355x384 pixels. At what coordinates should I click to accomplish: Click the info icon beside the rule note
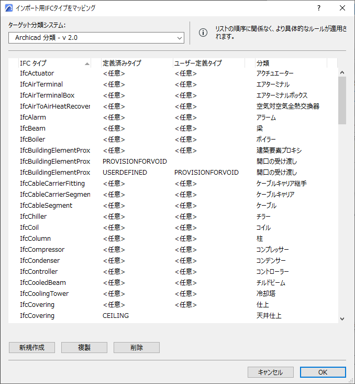coord(203,33)
